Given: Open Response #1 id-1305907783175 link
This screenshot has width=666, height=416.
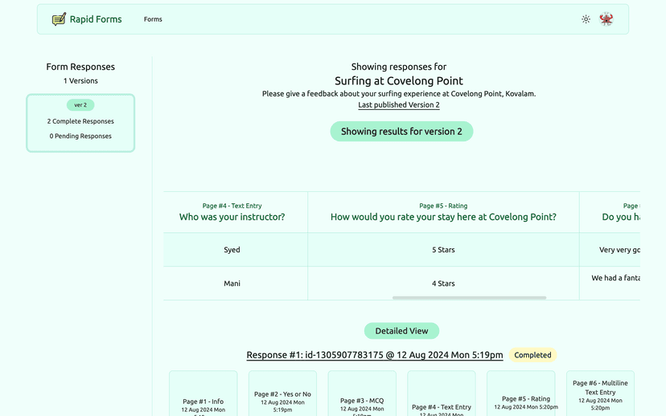Looking at the screenshot, I should [374, 355].
